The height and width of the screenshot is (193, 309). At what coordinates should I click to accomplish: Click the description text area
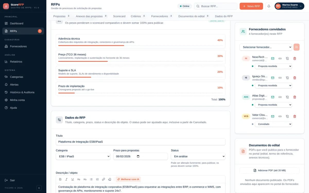(x=141, y=188)
